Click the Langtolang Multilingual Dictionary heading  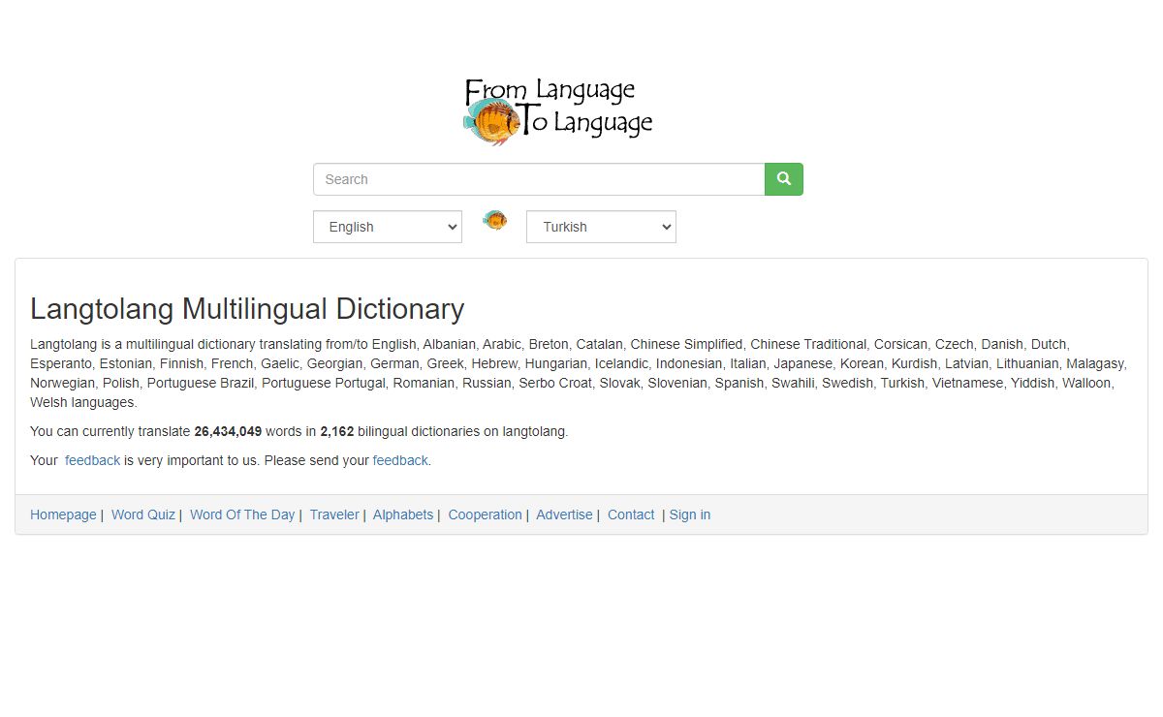pyautogui.click(x=247, y=309)
